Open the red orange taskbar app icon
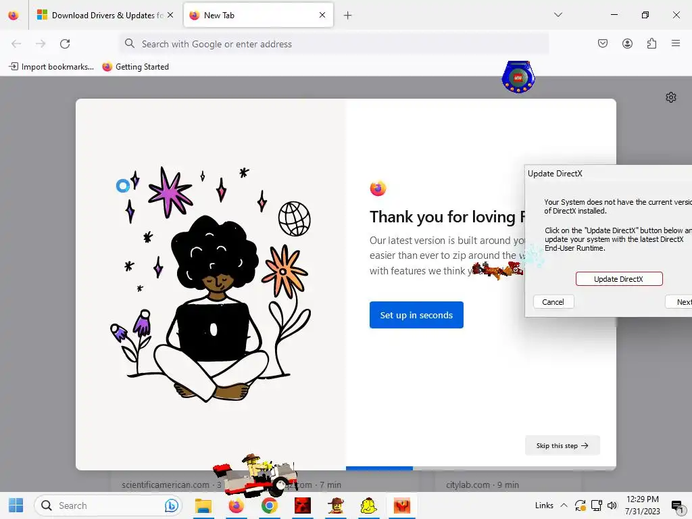This screenshot has width=692, height=519. point(401,505)
